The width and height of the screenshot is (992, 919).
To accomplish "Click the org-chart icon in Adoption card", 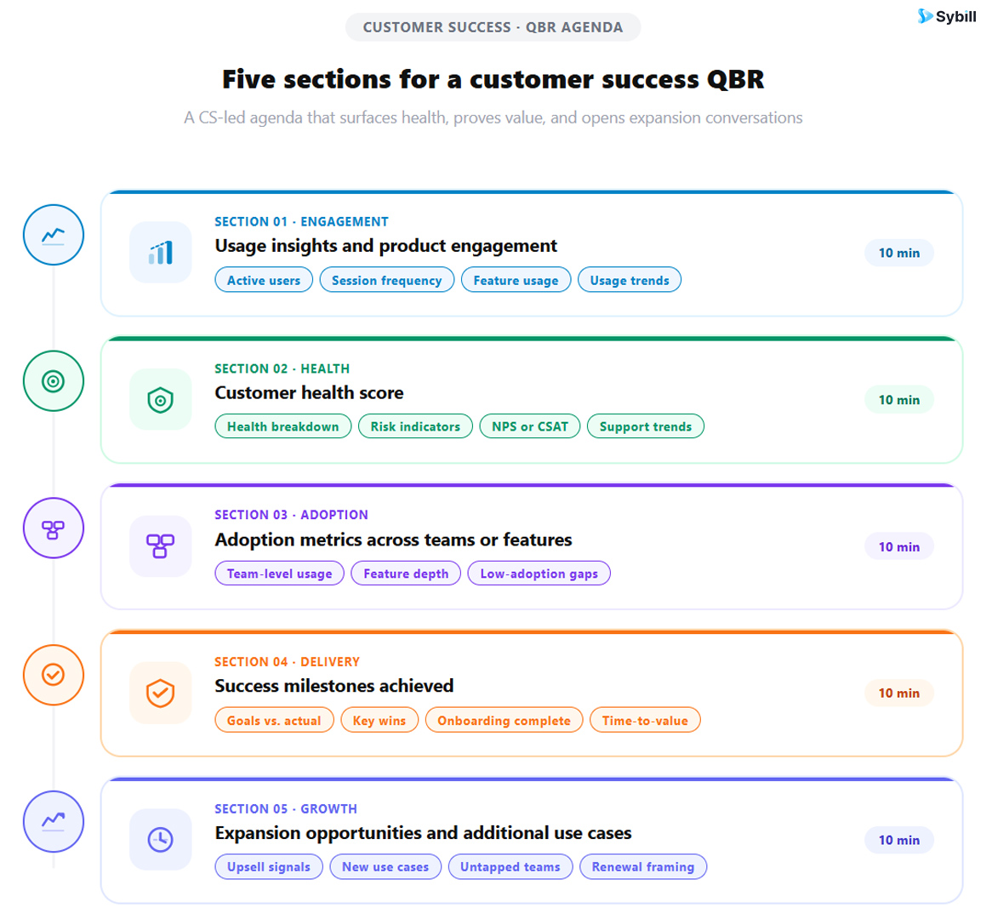I will click(x=161, y=546).
